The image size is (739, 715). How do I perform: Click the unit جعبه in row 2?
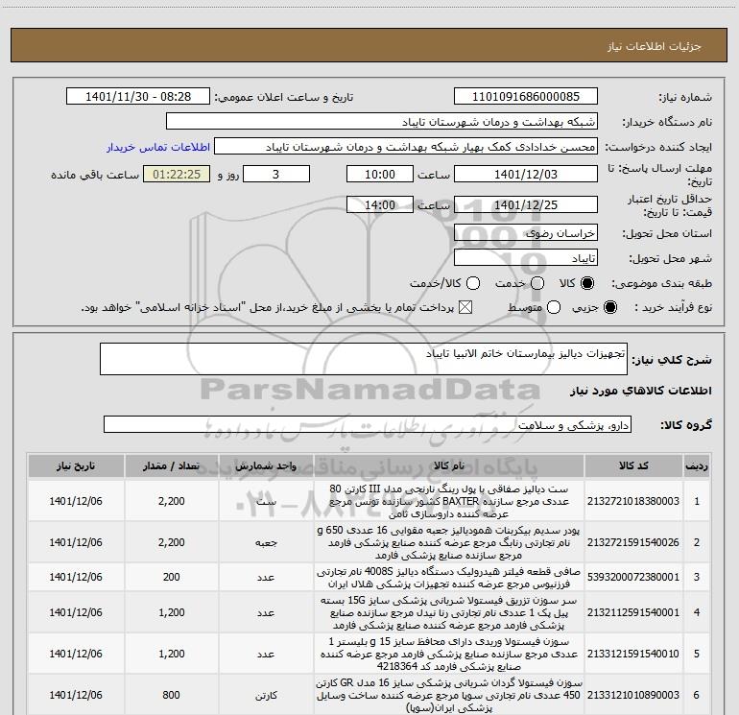pos(266,543)
